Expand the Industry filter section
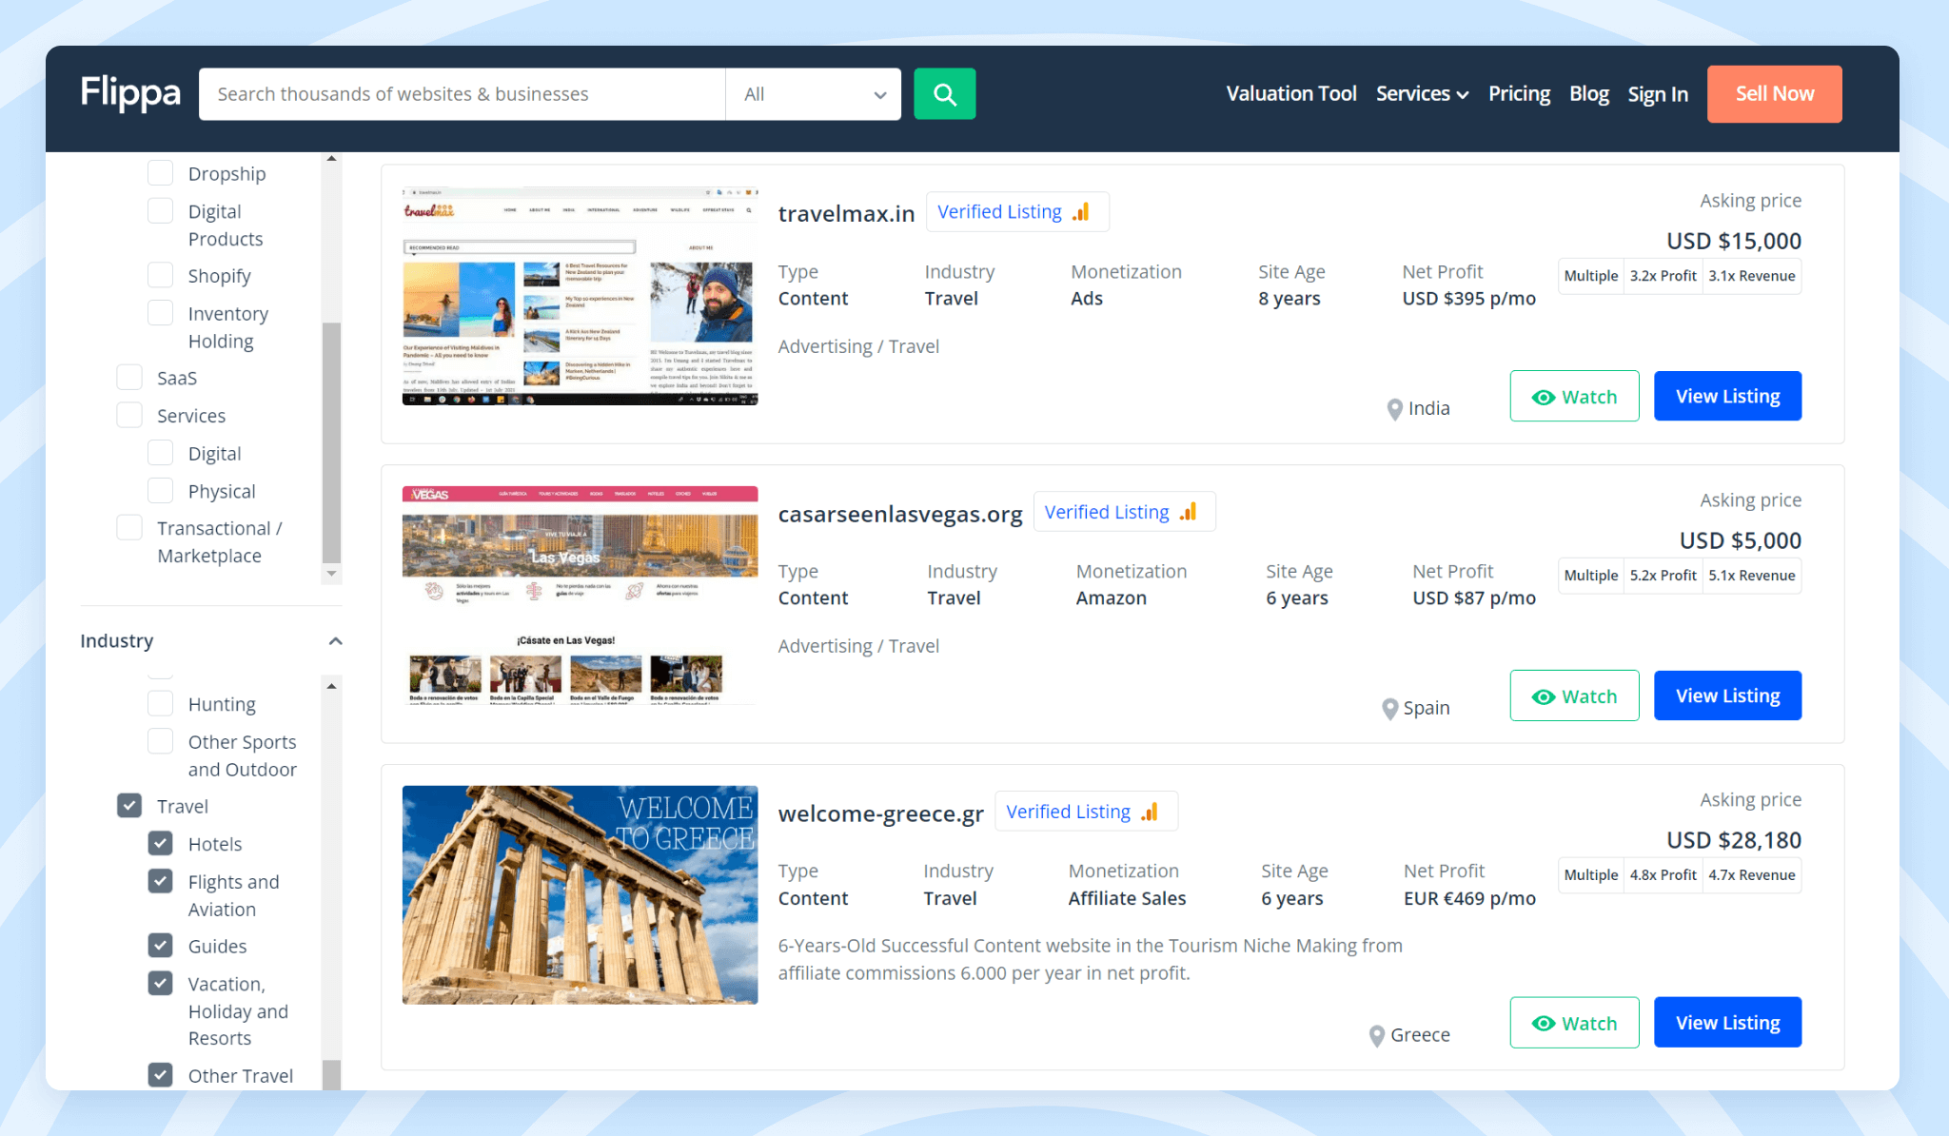The width and height of the screenshot is (1949, 1136). pyautogui.click(x=335, y=641)
